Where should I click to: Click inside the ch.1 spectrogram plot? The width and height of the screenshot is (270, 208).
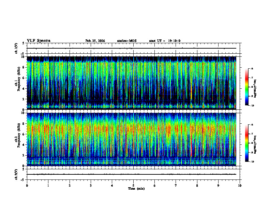(x=132, y=83)
